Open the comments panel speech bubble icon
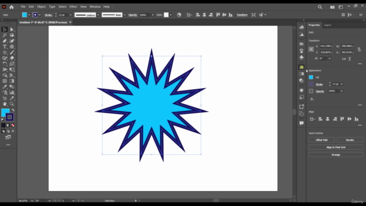The height and width of the screenshot is (206, 366). pyautogui.click(x=301, y=123)
